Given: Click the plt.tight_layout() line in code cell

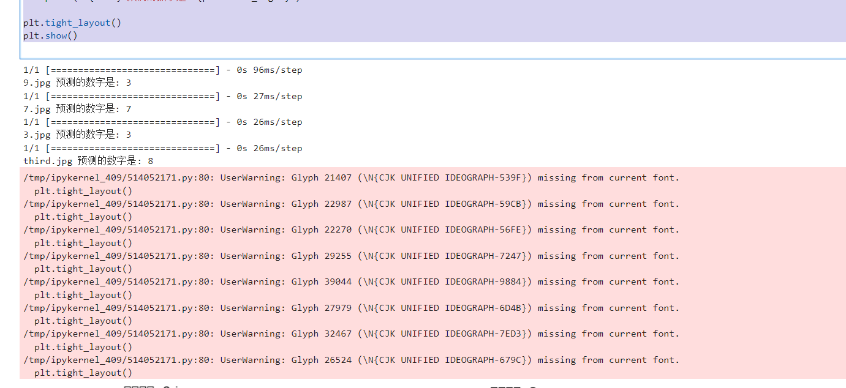Looking at the screenshot, I should [x=72, y=23].
